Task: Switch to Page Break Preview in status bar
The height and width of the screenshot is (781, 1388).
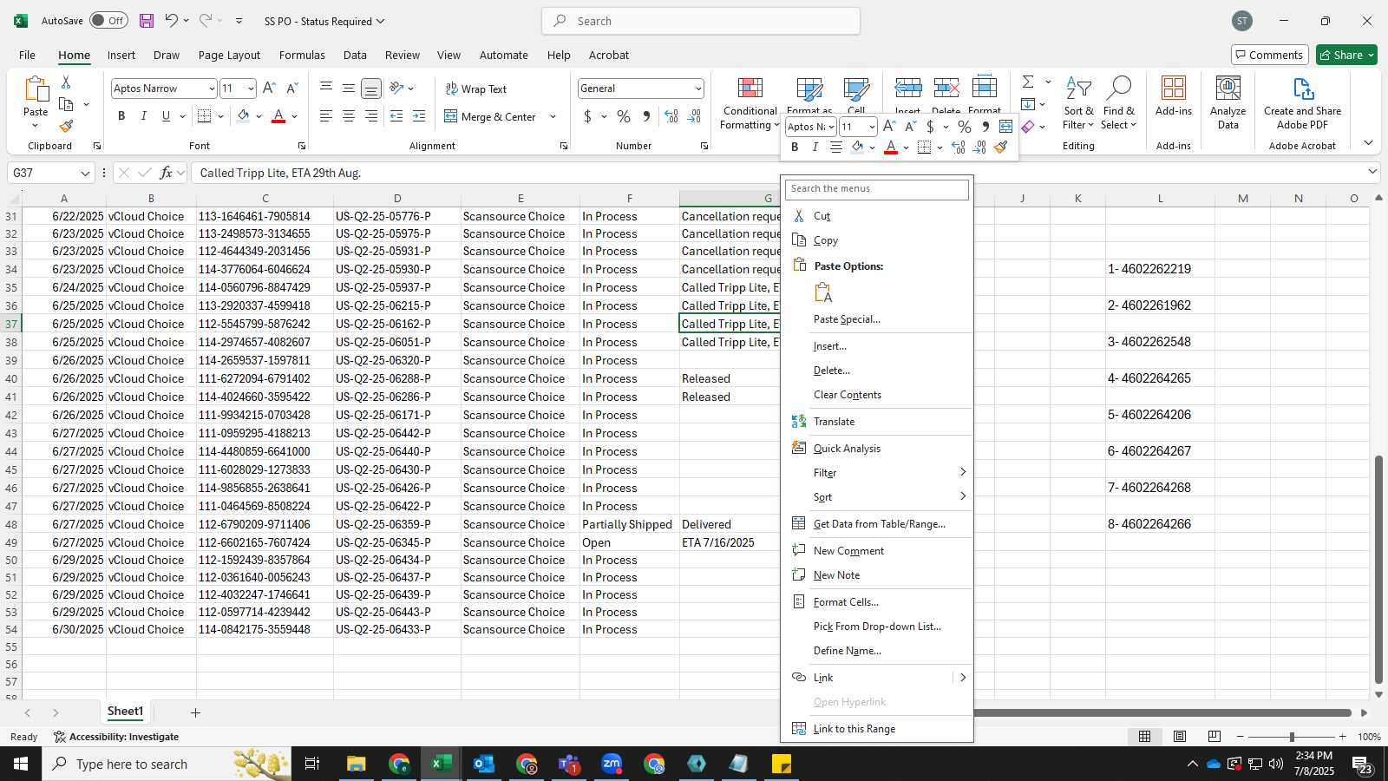Action: point(1214,737)
